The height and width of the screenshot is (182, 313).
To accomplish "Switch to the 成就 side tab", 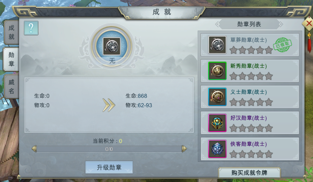I will tap(11, 32).
